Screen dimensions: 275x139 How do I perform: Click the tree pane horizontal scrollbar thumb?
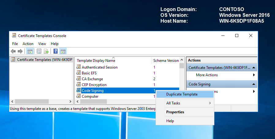pyautogui.click(x=32, y=101)
